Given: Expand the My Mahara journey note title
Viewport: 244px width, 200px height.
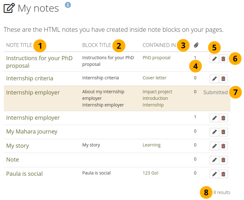Looking at the screenshot, I should tap(31, 132).
